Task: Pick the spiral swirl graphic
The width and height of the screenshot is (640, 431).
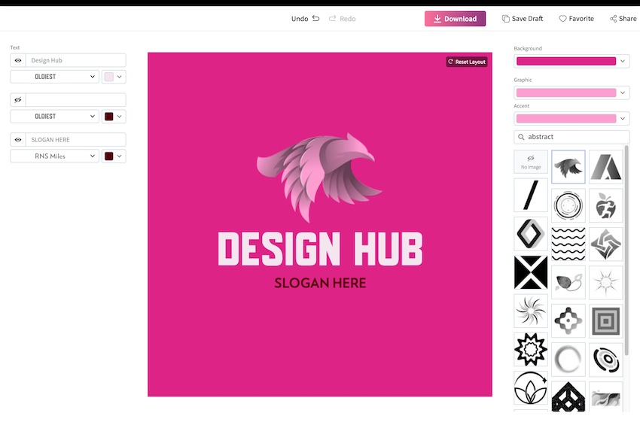Action: pyautogui.click(x=531, y=311)
